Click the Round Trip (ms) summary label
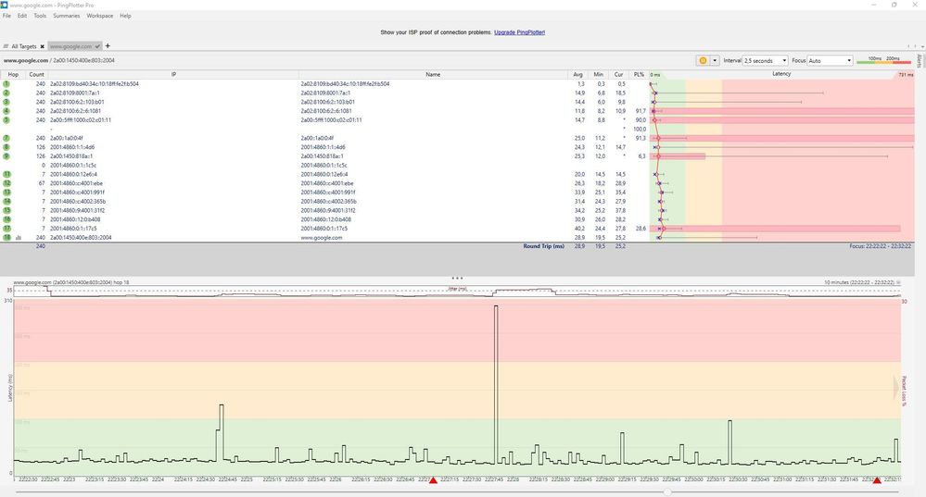Screen dimensions: 926x497 pos(543,246)
